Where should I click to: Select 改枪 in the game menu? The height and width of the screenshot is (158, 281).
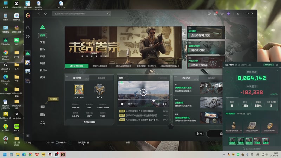43,77
